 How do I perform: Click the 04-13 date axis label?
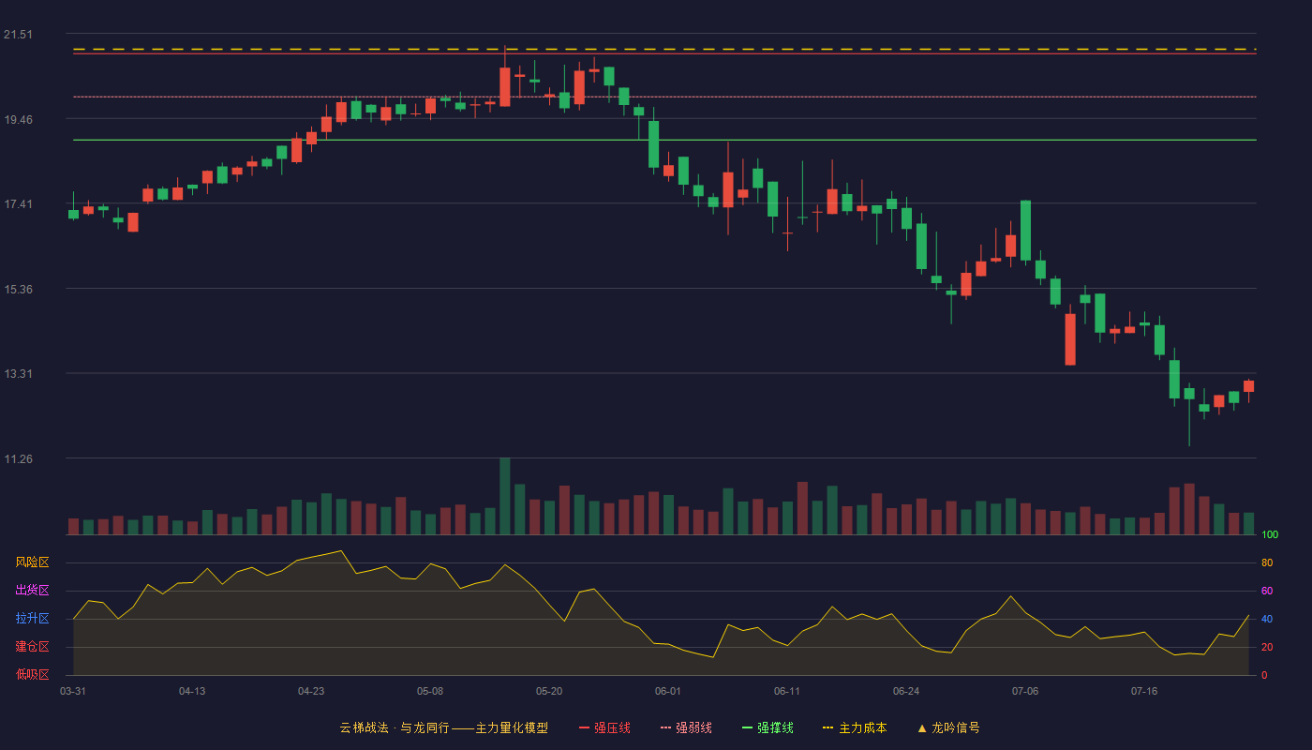pyautogui.click(x=192, y=691)
